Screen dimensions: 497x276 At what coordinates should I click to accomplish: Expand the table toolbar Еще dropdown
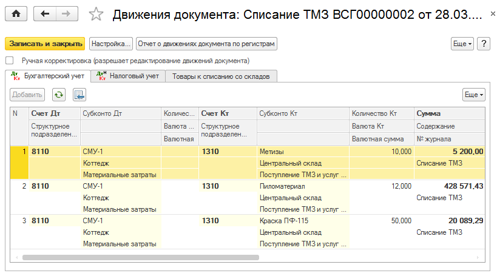tap(473, 95)
